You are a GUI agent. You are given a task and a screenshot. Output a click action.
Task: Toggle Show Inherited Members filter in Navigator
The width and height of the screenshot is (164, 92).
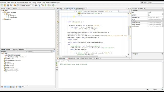(x=2, y=87)
